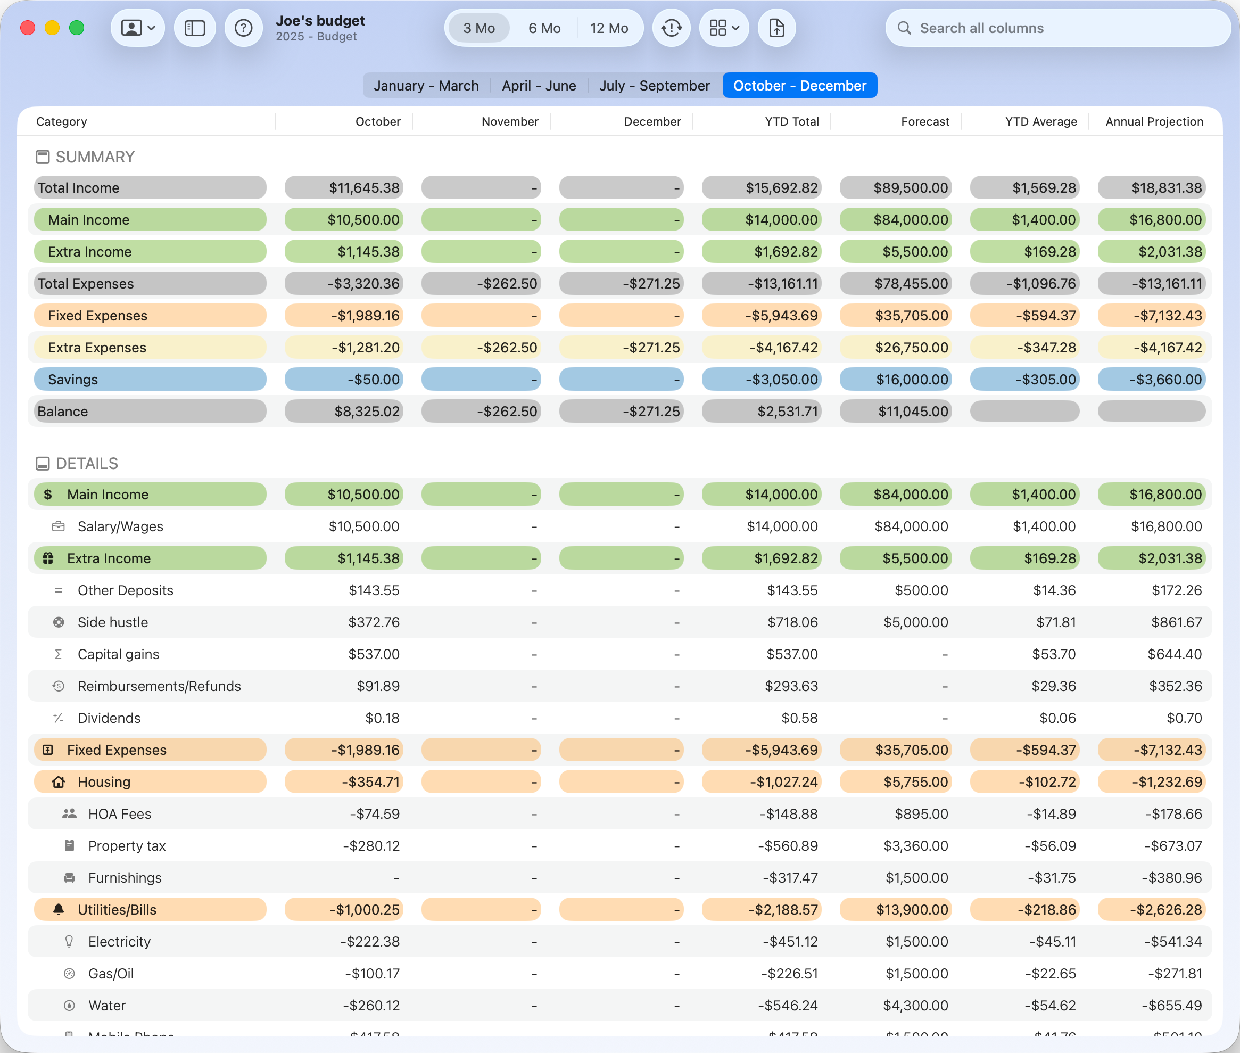The width and height of the screenshot is (1240, 1053).
Task: Click the YTD Total column header
Action: [791, 122]
